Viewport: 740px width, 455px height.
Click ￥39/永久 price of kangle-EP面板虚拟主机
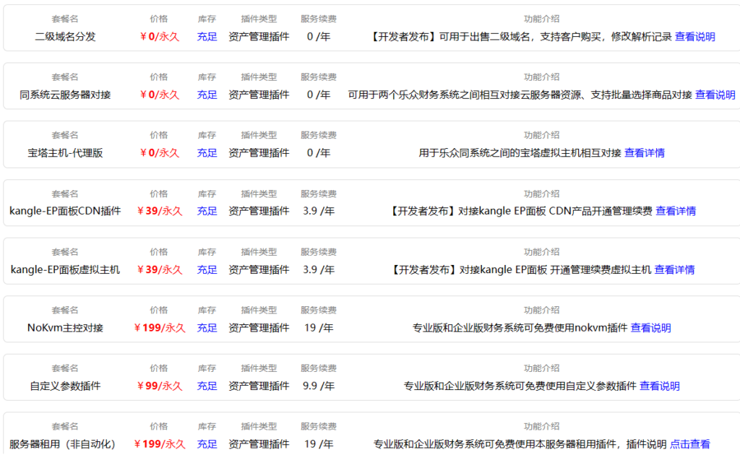[160, 269]
